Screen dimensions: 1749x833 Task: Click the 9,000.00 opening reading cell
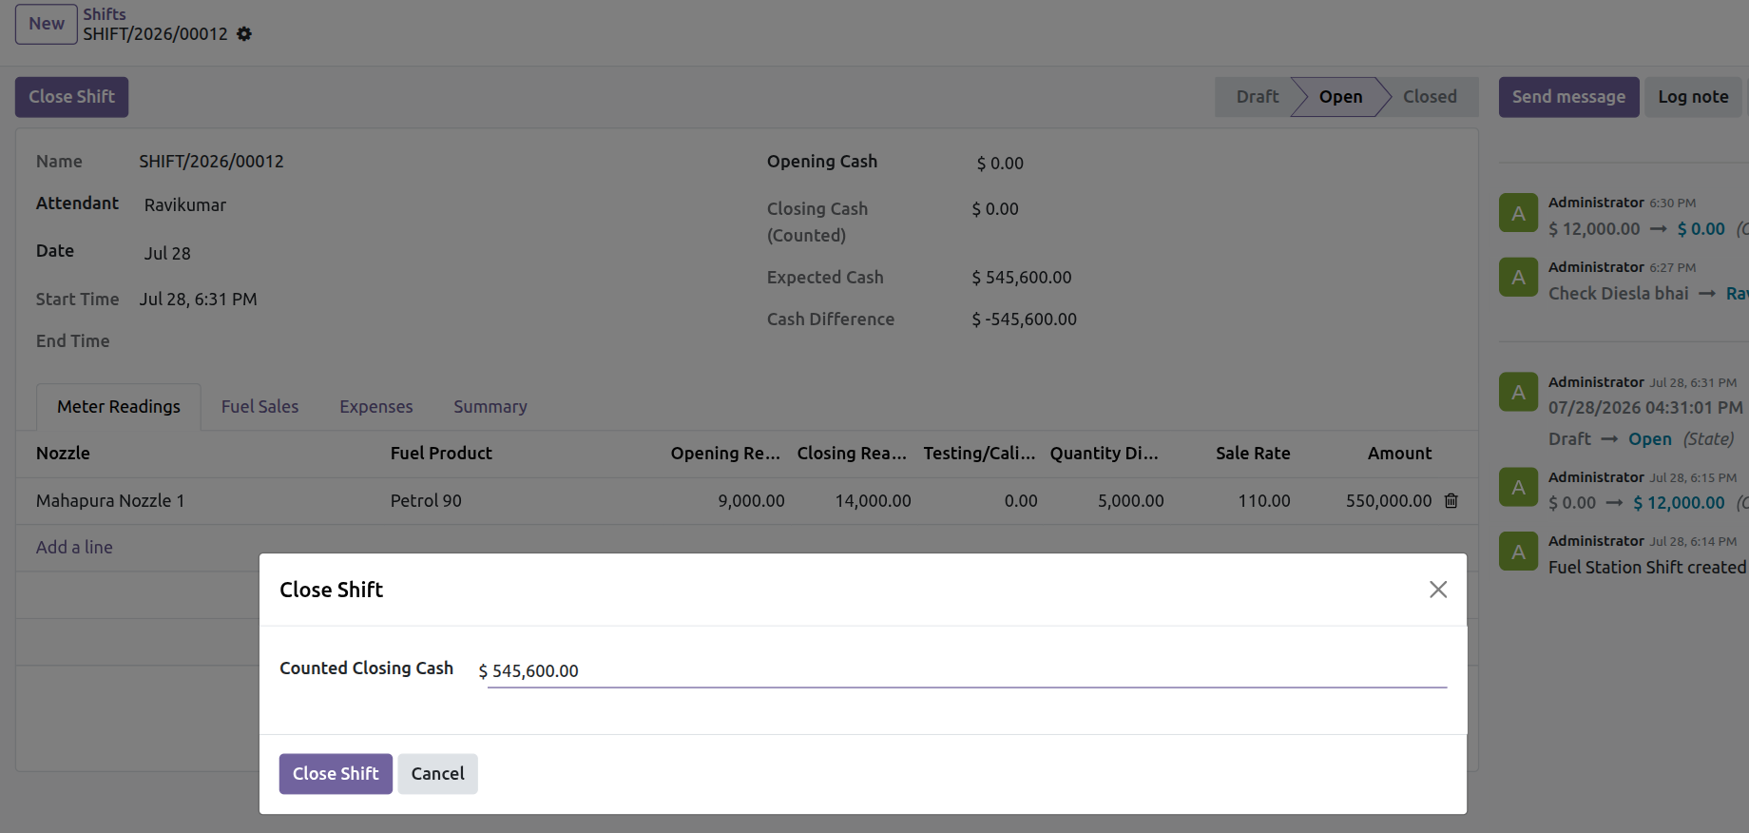[x=751, y=501]
